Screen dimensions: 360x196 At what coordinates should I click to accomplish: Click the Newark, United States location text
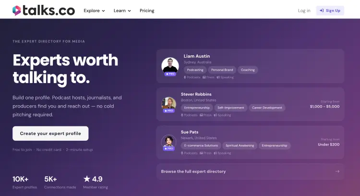click(x=199, y=138)
